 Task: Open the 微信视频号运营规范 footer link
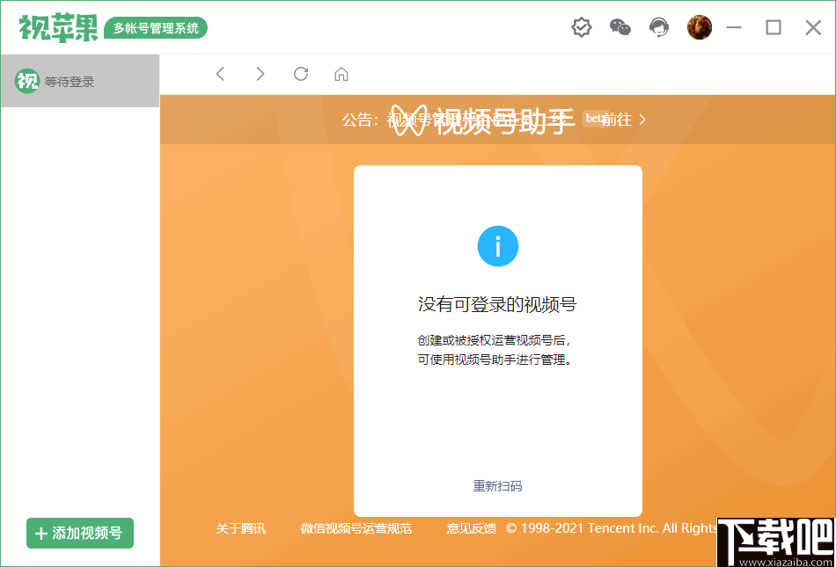tap(356, 528)
